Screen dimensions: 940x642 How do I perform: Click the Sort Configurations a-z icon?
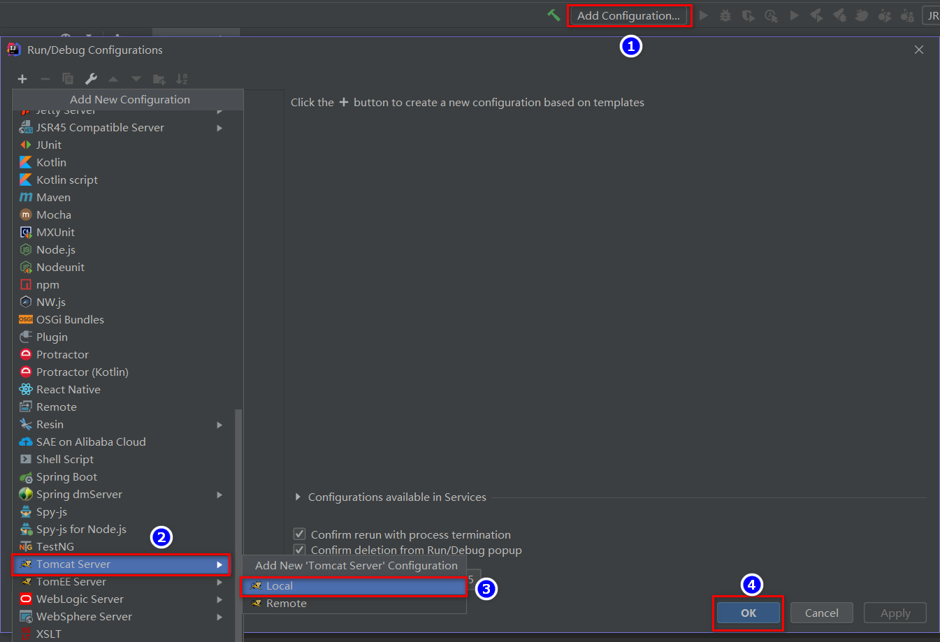click(x=182, y=79)
